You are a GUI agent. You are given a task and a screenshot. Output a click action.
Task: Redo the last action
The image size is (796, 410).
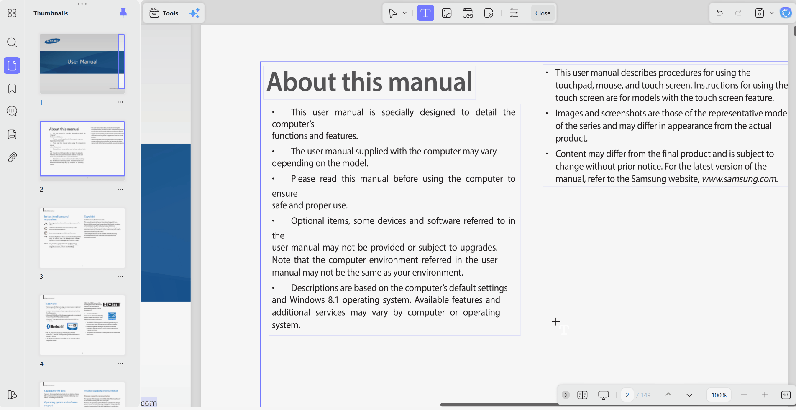coord(738,13)
